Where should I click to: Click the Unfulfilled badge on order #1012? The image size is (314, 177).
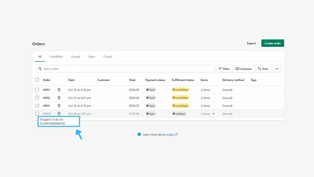point(181,98)
